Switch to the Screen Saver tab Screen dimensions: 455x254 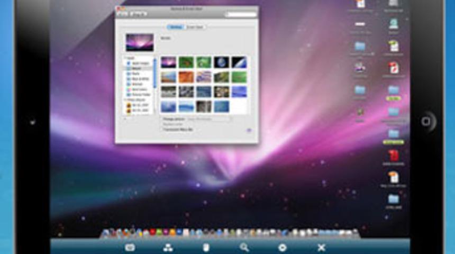pyautogui.click(x=196, y=27)
